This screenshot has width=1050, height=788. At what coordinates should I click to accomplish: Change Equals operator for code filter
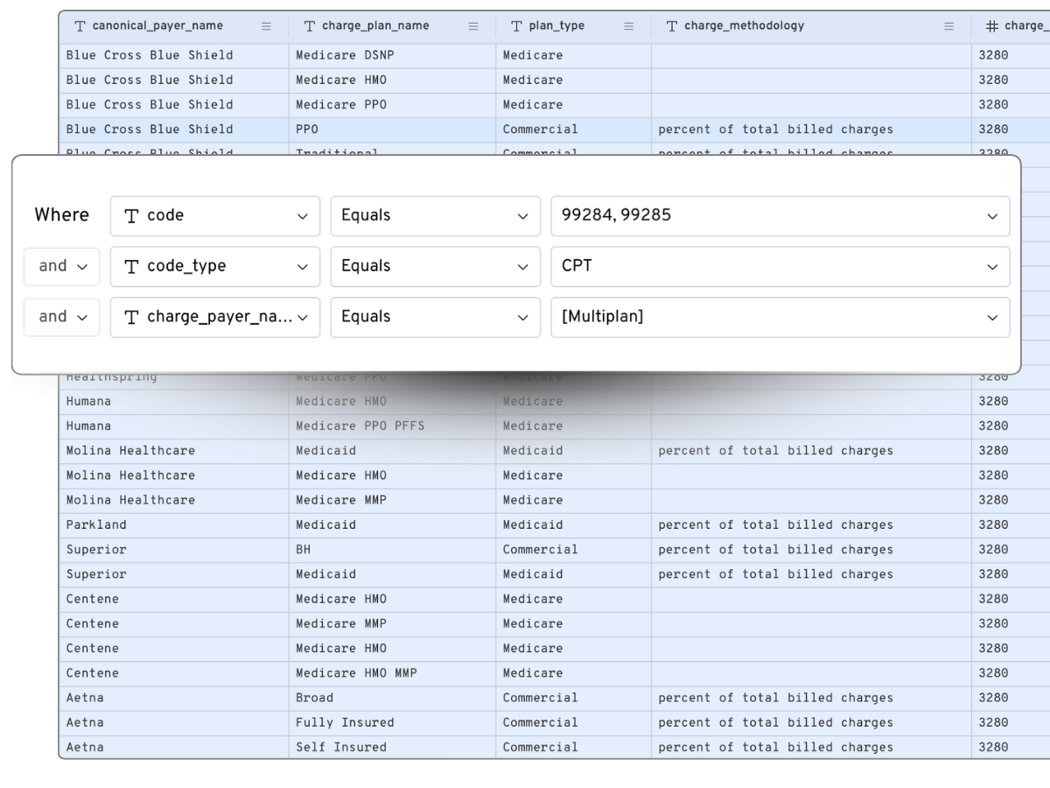tap(435, 215)
